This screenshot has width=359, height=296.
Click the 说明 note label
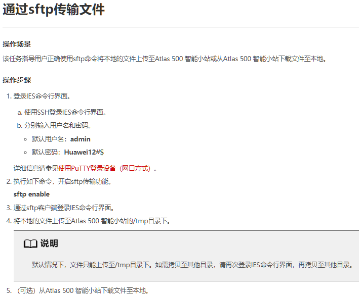49,244
